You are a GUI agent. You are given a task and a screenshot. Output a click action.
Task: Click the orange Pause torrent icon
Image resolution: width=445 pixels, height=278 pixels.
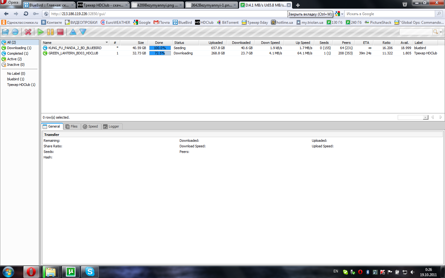tap(50, 32)
